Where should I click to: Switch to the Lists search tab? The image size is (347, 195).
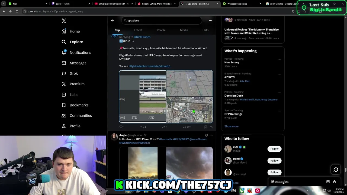point(205,30)
